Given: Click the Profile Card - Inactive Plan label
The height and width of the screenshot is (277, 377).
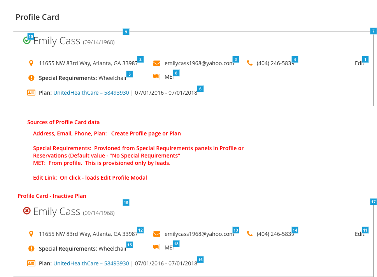Looking at the screenshot, I should 52,196.
